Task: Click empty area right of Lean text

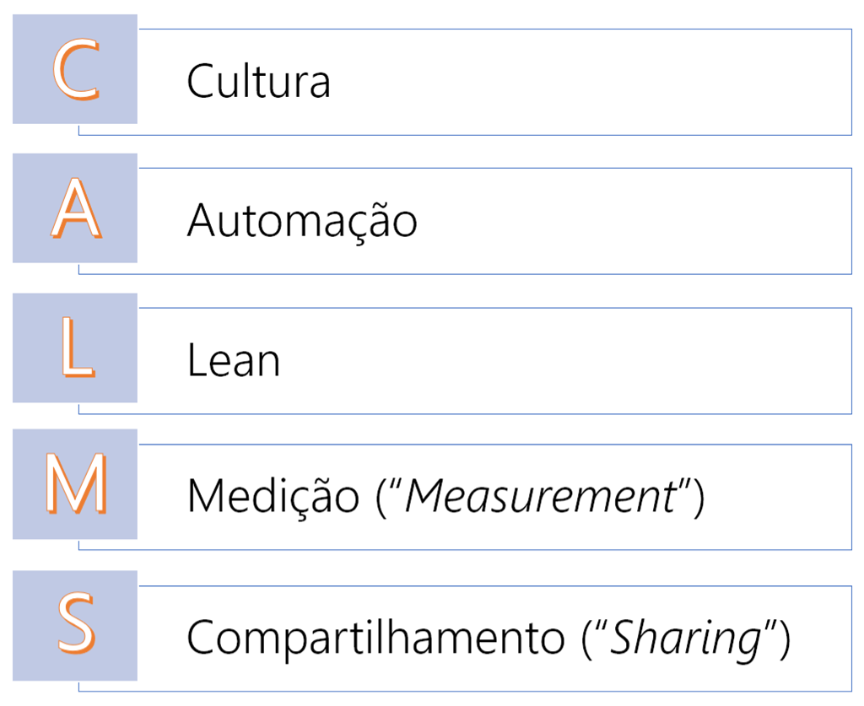Action: (x=565, y=360)
